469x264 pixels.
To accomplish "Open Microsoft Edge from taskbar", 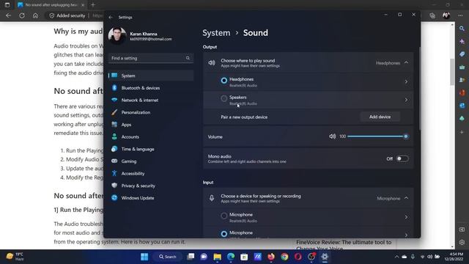I will [x=231, y=257].
